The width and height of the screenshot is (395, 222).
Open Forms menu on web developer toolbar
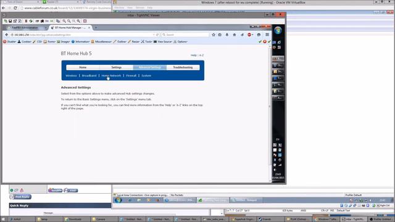(49, 41)
